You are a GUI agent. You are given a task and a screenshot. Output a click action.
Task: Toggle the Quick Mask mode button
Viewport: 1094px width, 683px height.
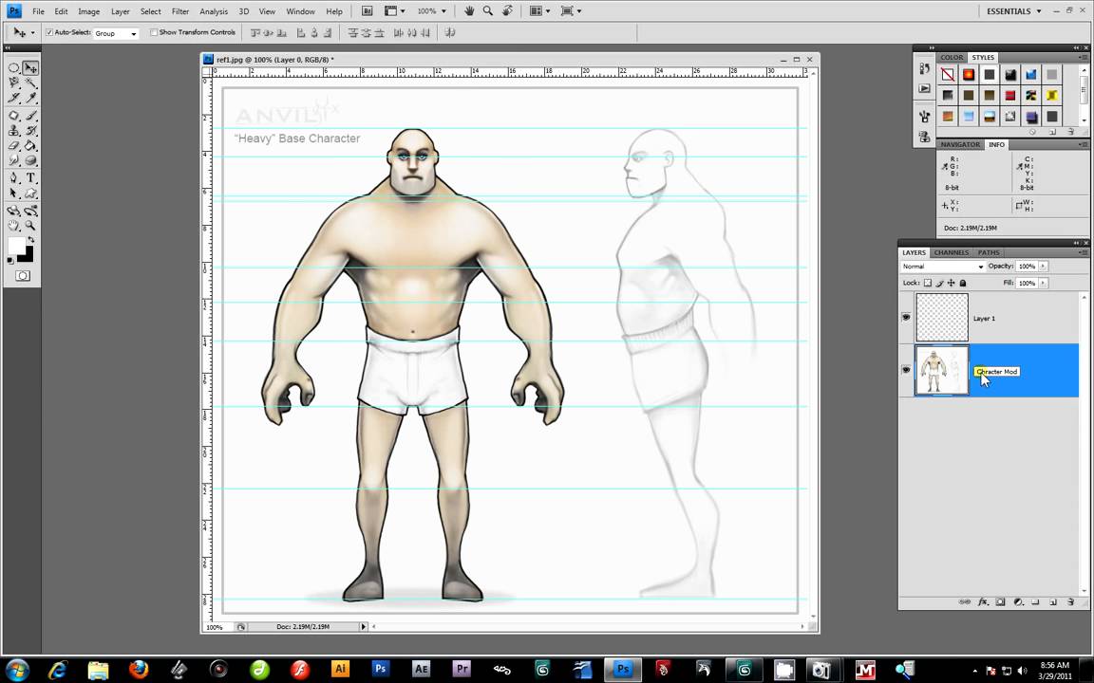tap(23, 276)
